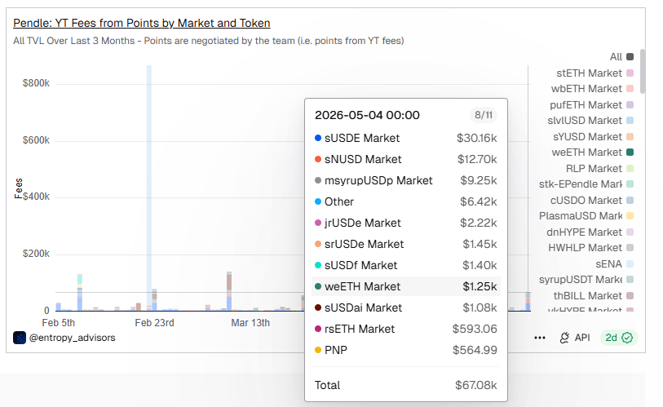
Task: Toggle the All series legend entry
Action: 621,57
